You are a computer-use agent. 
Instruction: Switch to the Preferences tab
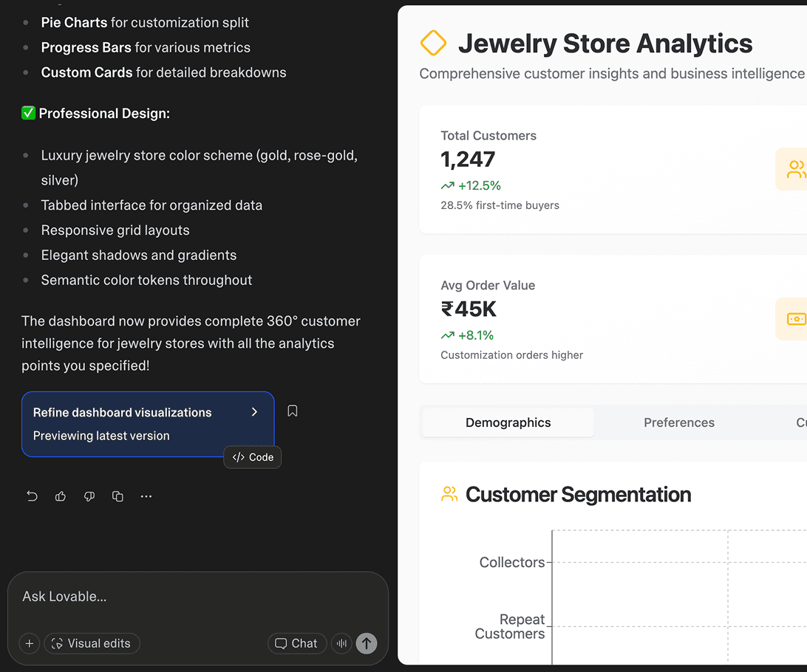(x=678, y=422)
